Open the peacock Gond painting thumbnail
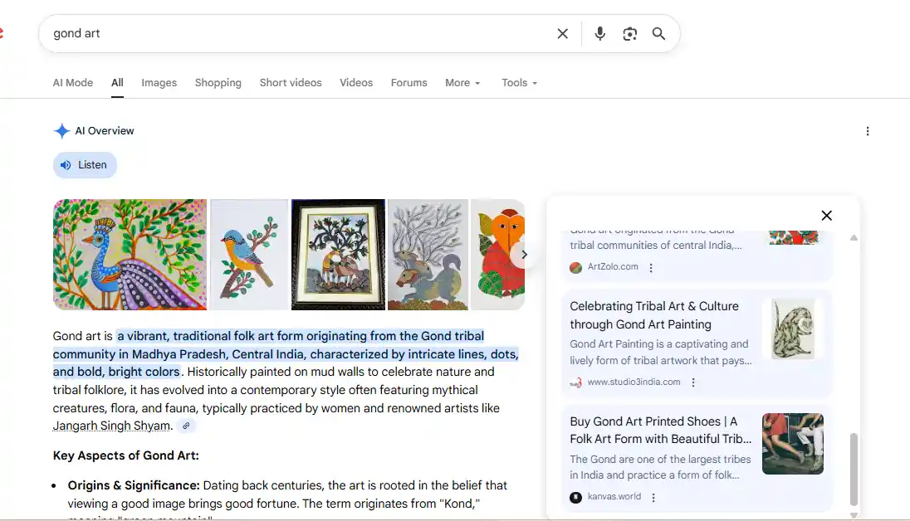The width and height of the screenshot is (910, 521). tap(130, 255)
